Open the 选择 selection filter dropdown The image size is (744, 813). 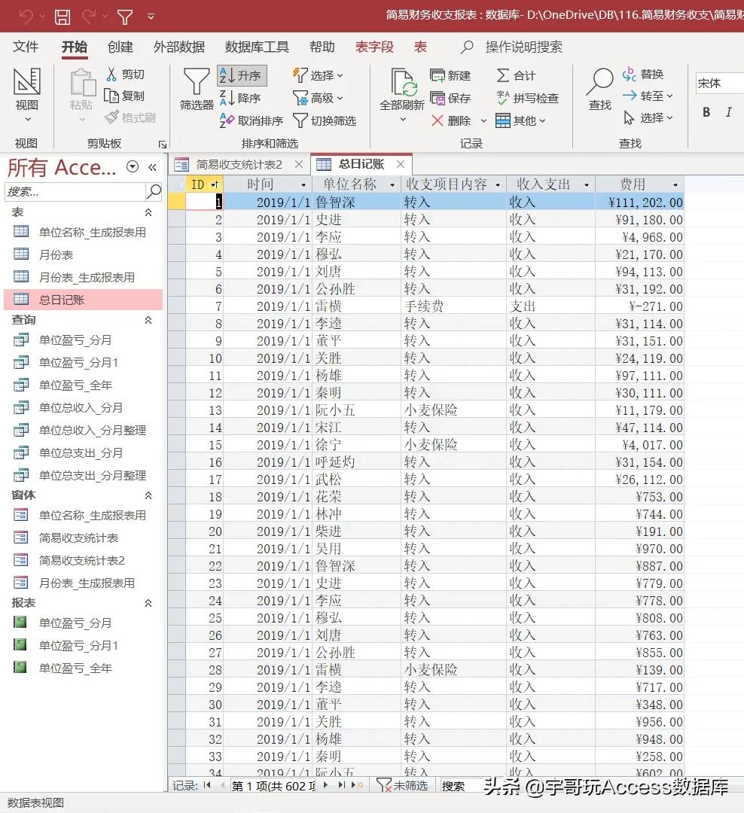[x=318, y=75]
